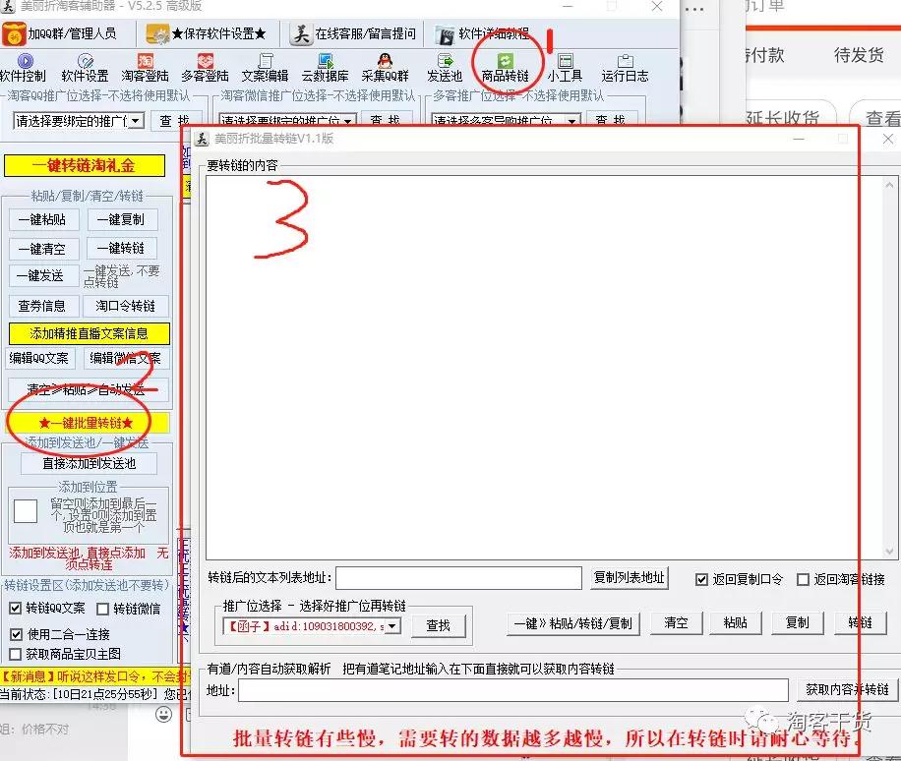The width and height of the screenshot is (901, 761).
Task: Click ★保存软件设置★ menu item
Action: pos(207,33)
